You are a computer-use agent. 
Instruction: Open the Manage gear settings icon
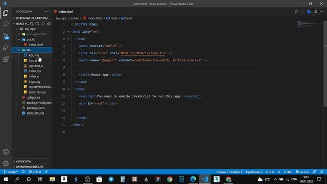(6, 163)
